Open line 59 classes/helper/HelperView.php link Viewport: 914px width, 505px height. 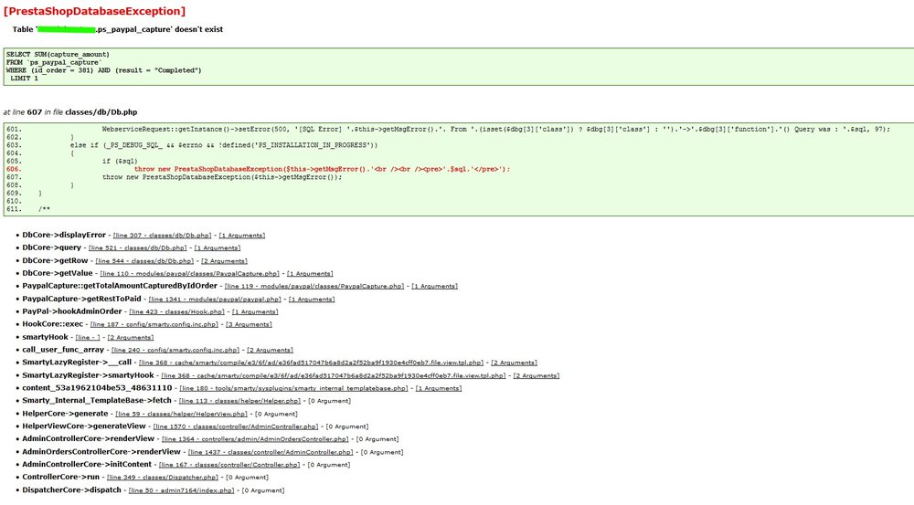(x=181, y=414)
